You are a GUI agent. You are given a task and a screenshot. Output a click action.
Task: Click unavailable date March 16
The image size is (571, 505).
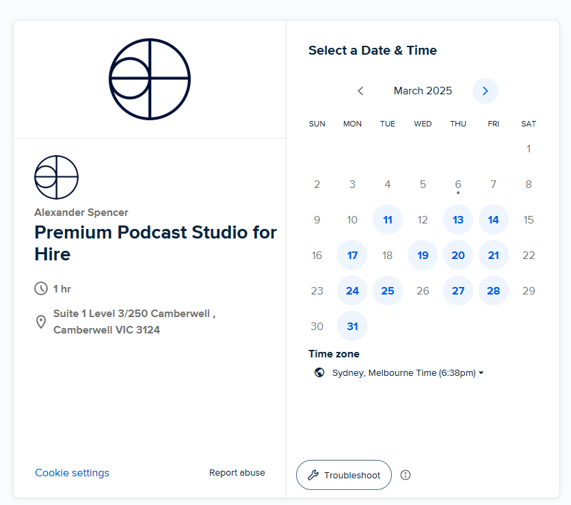click(x=317, y=255)
